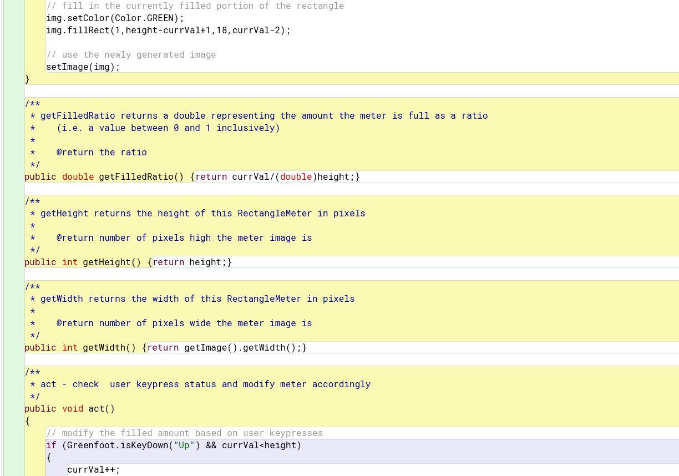679x476 pixels.
Task: Select the getWidth method declaration
Action: tap(83, 347)
